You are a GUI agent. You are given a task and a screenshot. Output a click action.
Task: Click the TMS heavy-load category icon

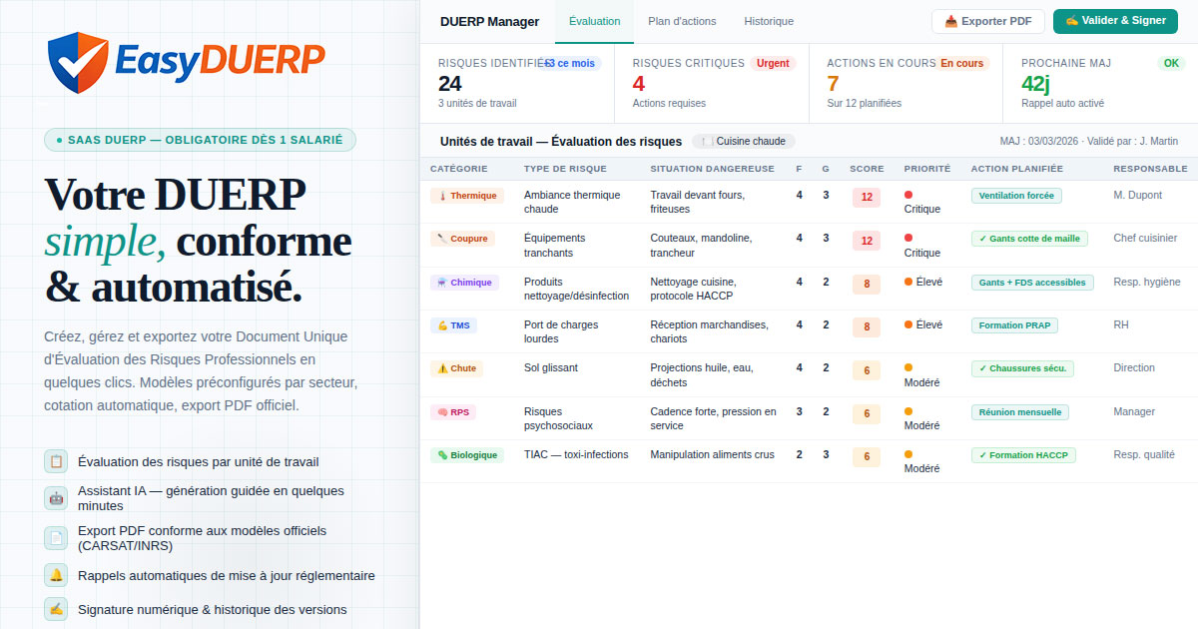[440, 324]
